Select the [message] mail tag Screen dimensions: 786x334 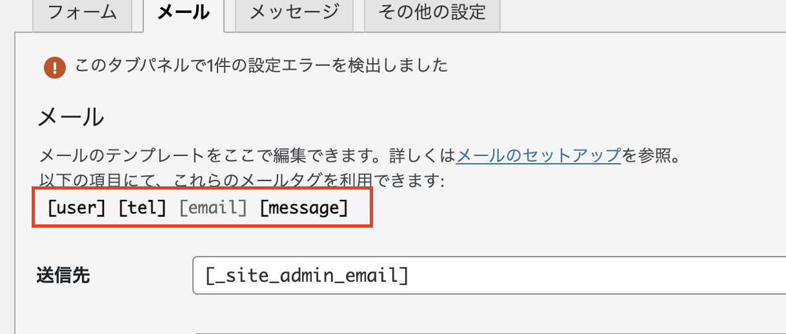(x=303, y=208)
